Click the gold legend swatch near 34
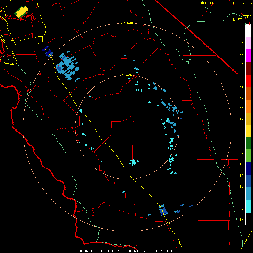The image size is (253, 253). point(248,119)
